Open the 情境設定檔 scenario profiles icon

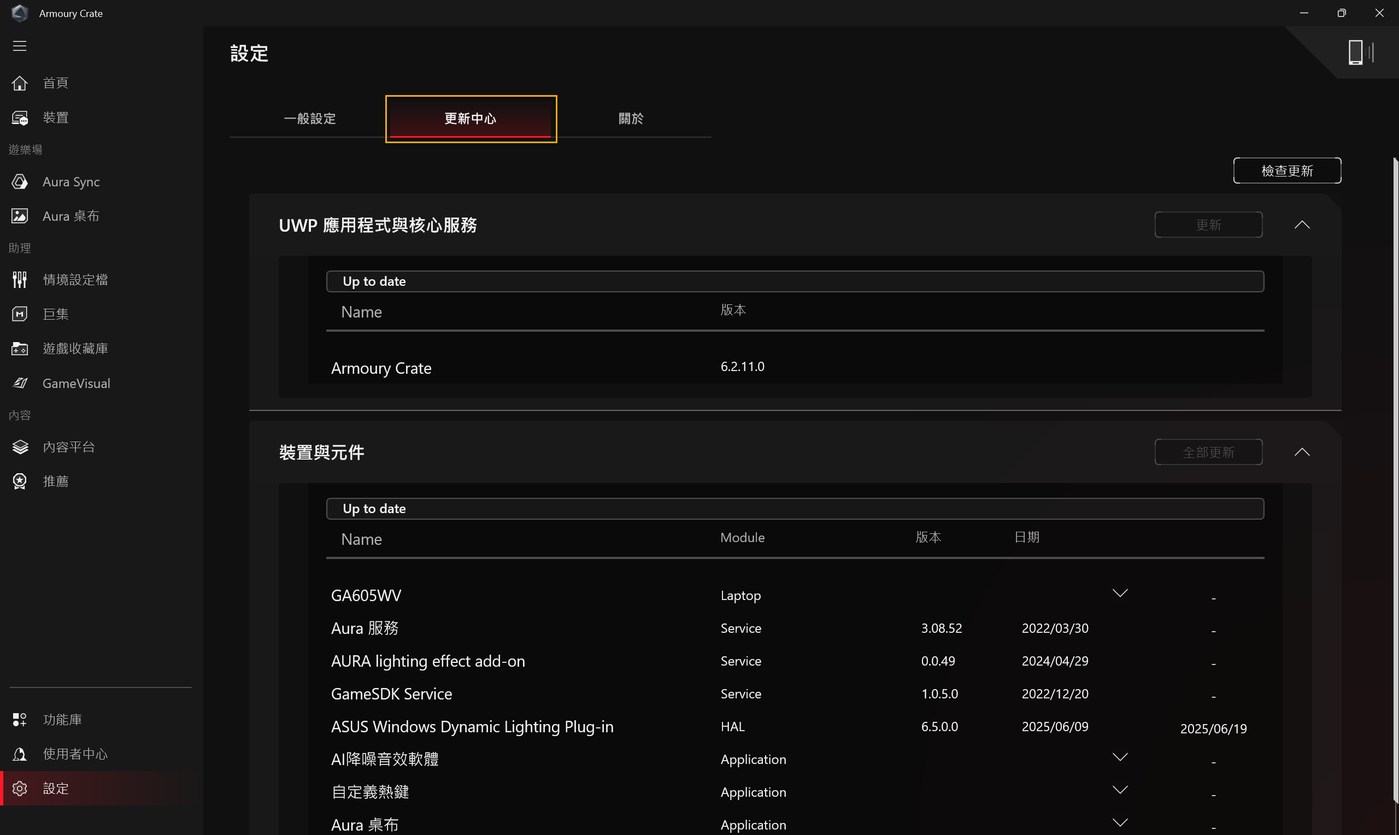pos(20,280)
